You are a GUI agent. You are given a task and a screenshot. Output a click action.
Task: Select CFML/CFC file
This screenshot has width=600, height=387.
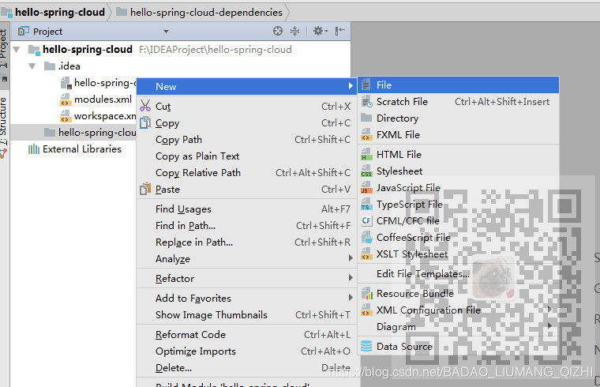tap(459, 221)
